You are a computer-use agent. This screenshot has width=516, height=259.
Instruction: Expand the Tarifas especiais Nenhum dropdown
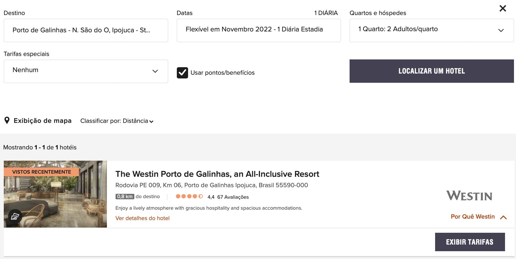[86, 72]
